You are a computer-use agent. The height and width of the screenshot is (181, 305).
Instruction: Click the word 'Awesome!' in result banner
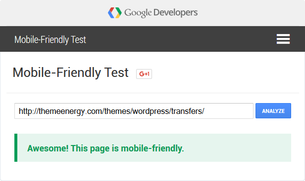48,148
